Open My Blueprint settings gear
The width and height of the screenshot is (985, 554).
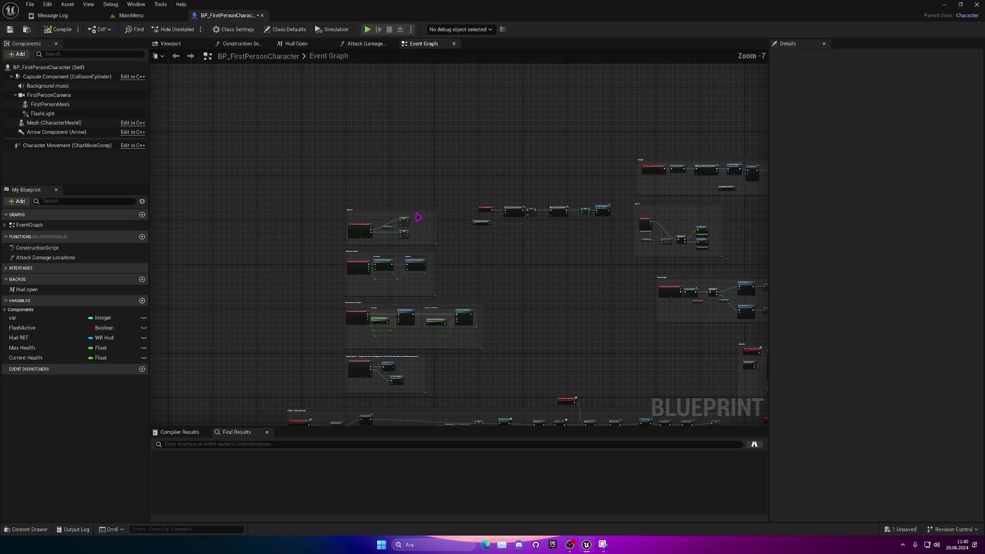[x=142, y=201]
